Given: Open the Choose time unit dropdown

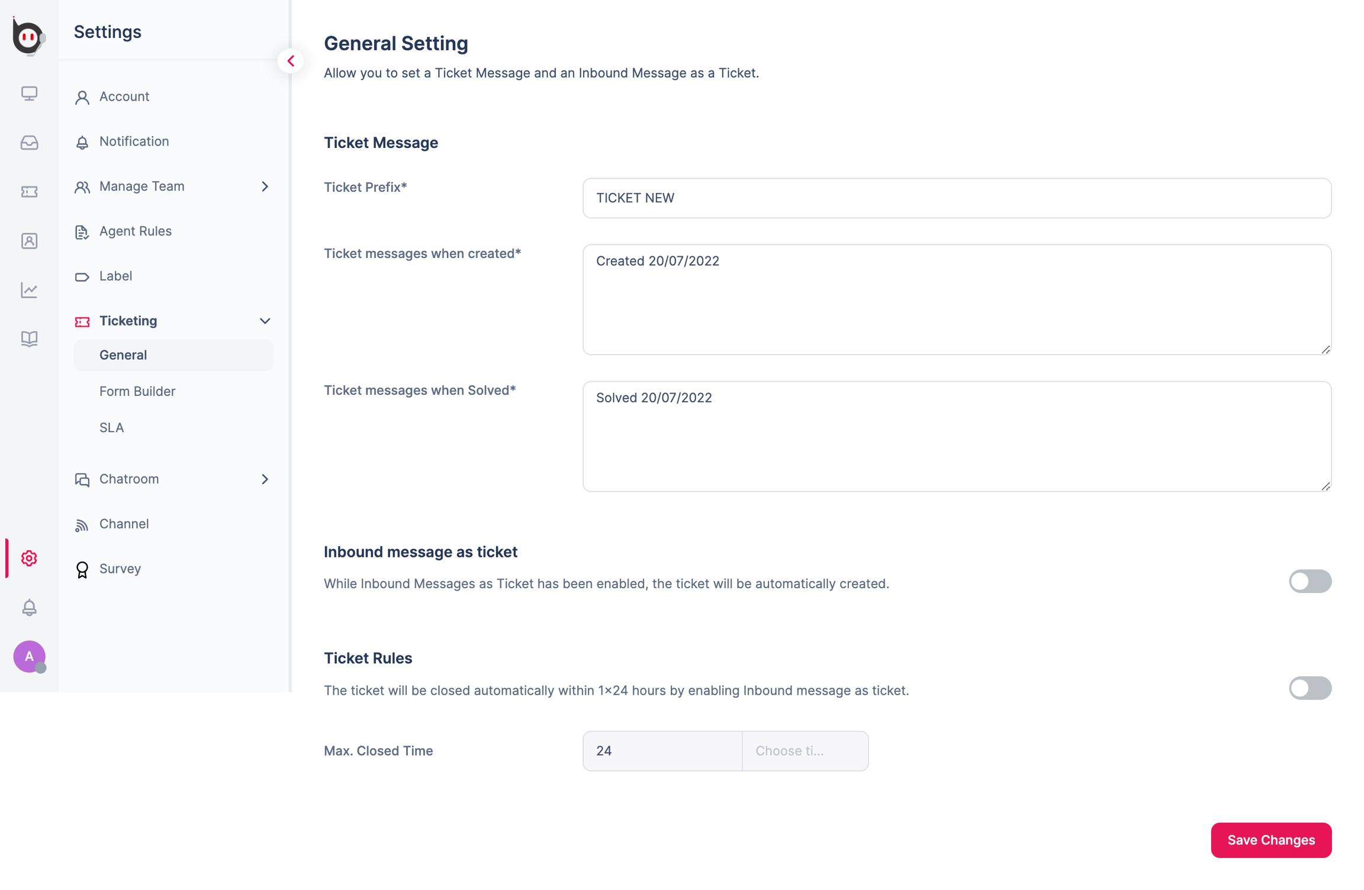Looking at the screenshot, I should 805,751.
